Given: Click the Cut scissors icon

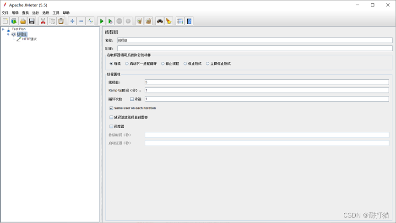Looking at the screenshot, I should click(x=43, y=21).
